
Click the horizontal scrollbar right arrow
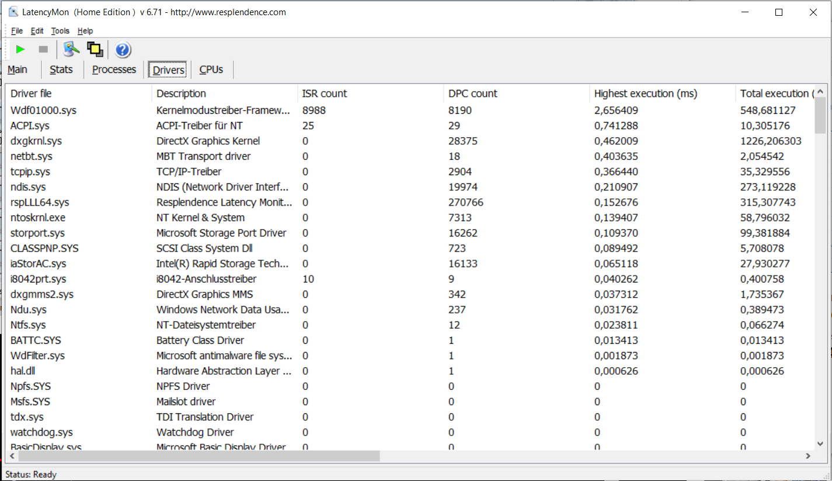[x=808, y=456]
